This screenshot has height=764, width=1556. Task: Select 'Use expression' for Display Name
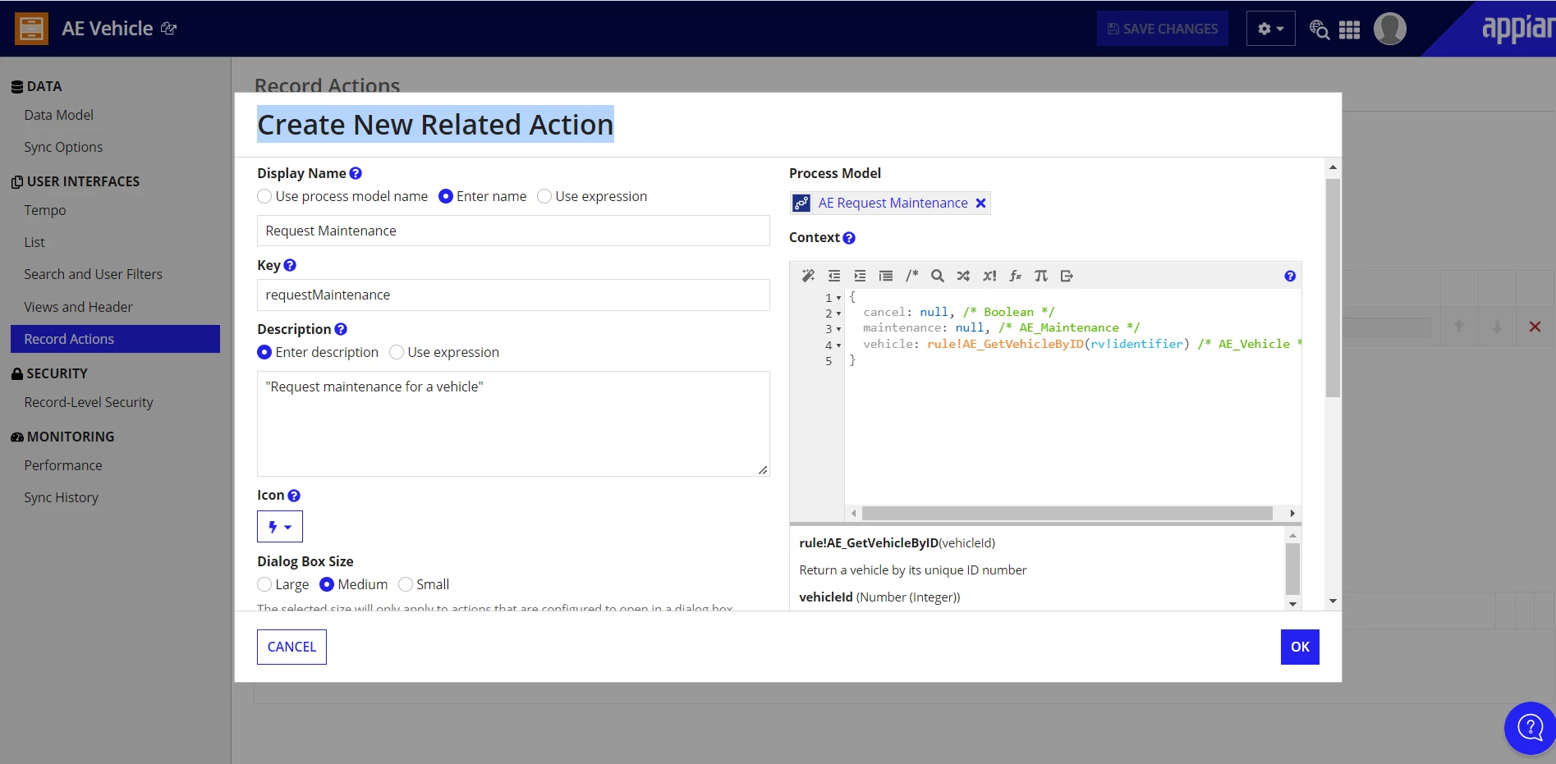point(544,196)
